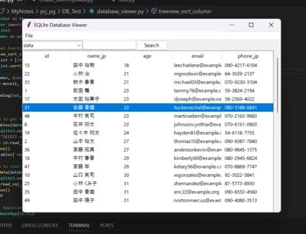Open the File menu

(x=29, y=36)
